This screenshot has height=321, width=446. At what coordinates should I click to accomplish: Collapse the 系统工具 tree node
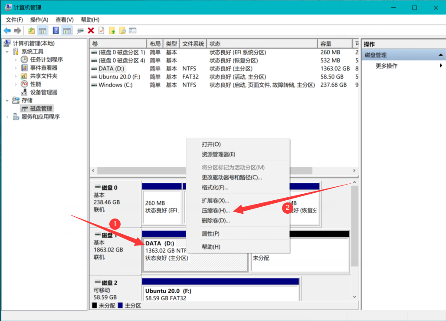pos(7,52)
